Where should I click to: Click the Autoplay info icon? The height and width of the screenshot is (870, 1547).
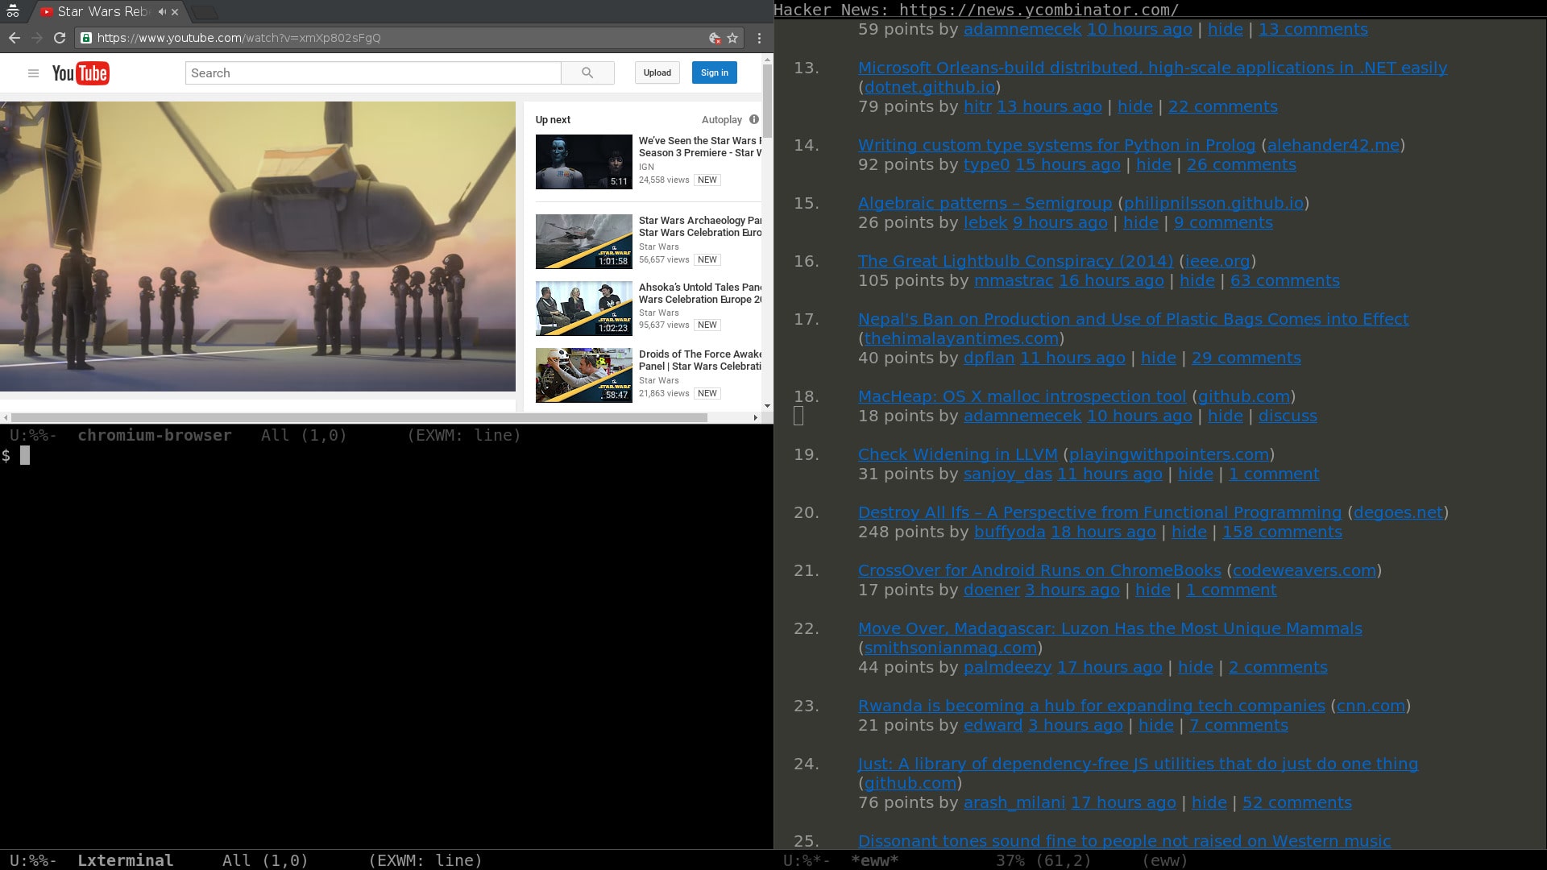coord(754,119)
